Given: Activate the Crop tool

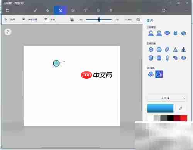Looking at the screenshot, I should click(50, 20).
